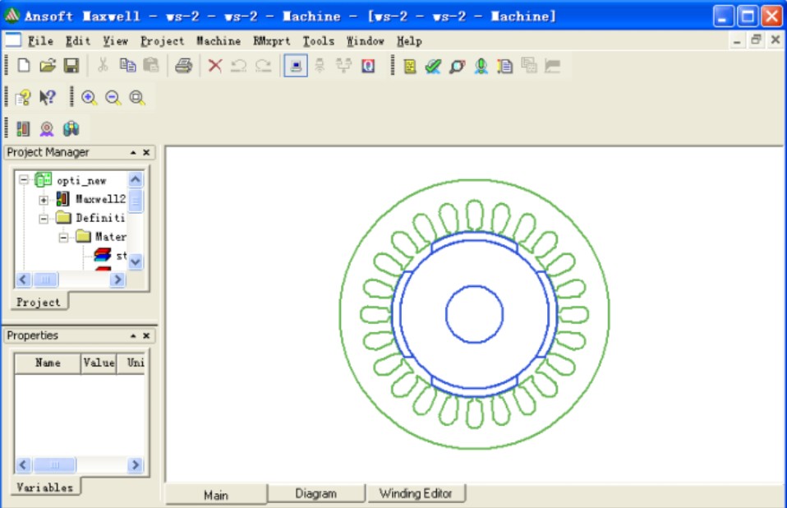Image resolution: width=787 pixels, height=508 pixels.
Task: Click the blue circle toolbar icon
Action: 368,66
